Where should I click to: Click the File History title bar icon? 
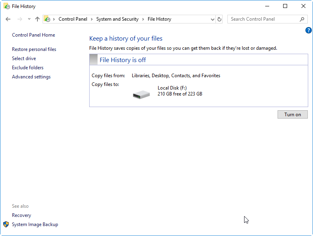coord(6,6)
